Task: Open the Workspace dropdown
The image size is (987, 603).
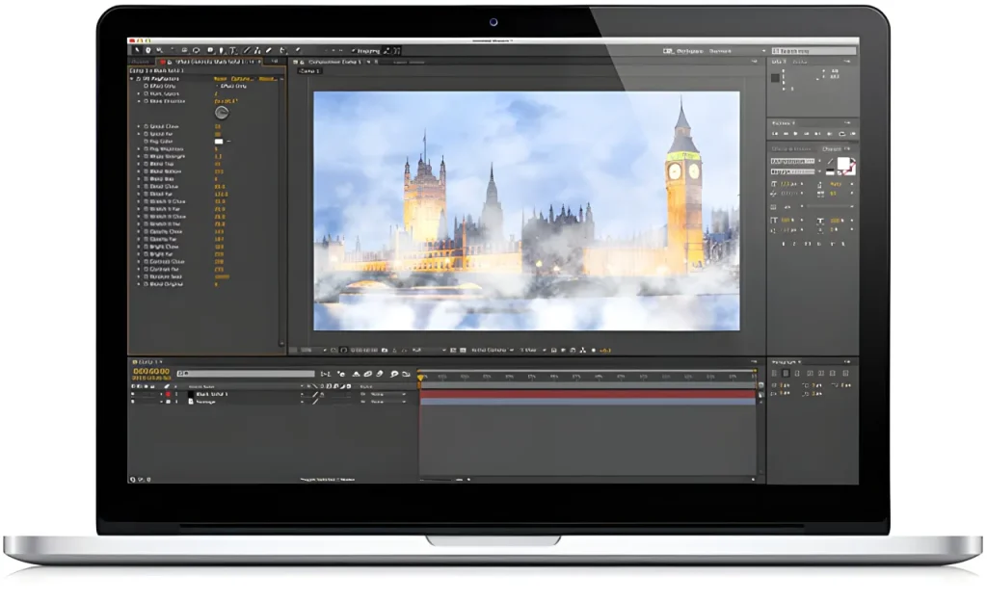Action: 736,50
